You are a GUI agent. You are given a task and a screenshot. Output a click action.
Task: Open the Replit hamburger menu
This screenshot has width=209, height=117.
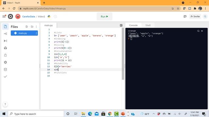[4, 17]
